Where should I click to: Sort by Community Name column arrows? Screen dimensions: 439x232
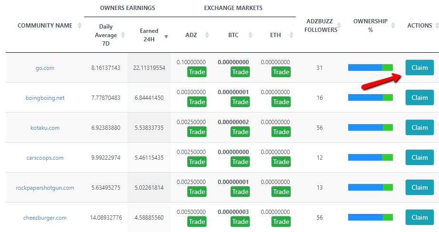click(79, 26)
